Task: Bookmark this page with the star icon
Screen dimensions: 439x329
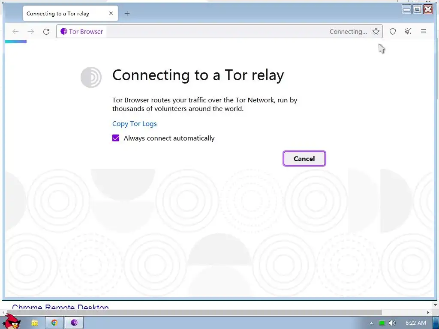Action: 376,31
